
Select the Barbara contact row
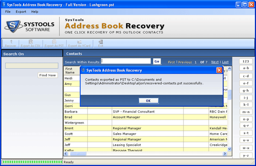[145, 112]
